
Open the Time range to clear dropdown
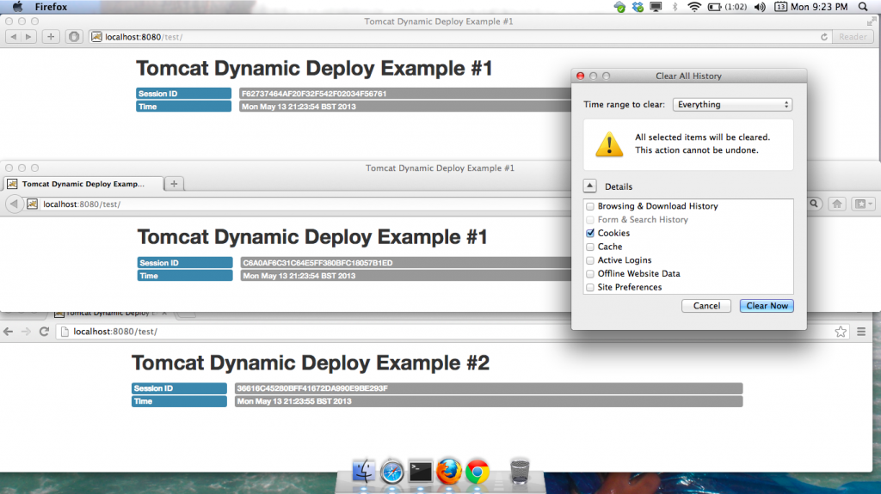pyautogui.click(x=732, y=105)
